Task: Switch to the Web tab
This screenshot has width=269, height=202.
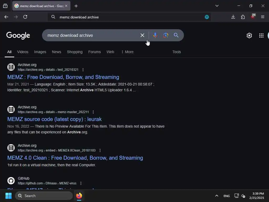Action: [x=110, y=52]
